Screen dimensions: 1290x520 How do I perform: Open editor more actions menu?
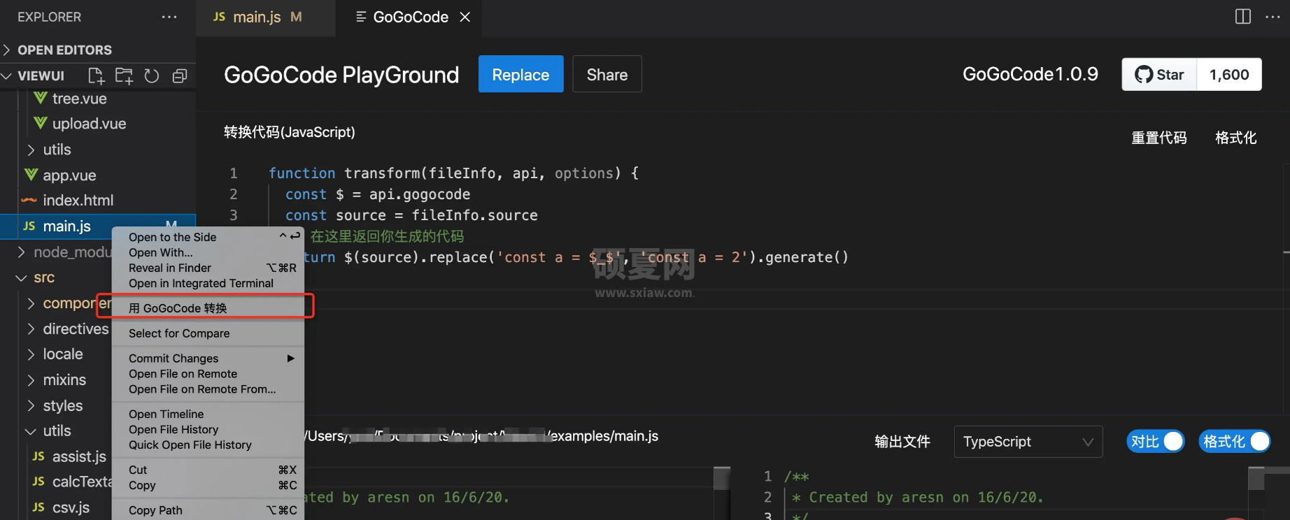point(1273,17)
